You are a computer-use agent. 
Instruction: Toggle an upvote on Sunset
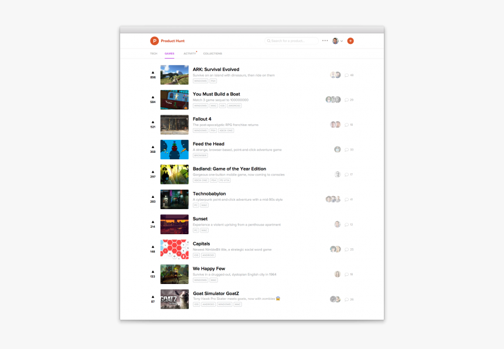click(152, 223)
